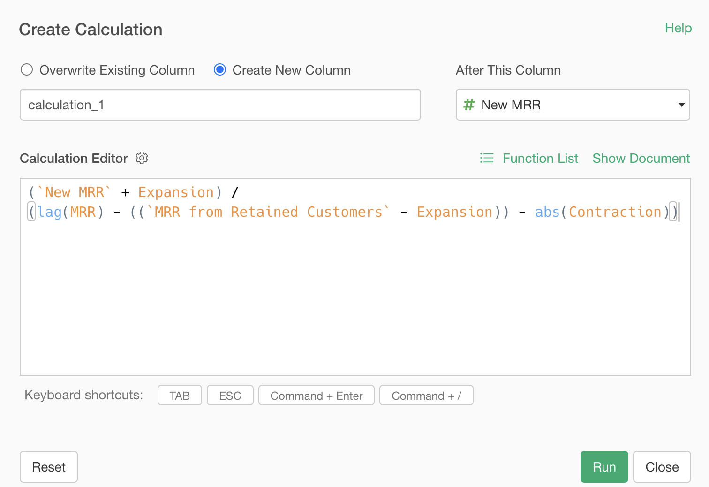Click Expansion on second formula line
Image resolution: width=709 pixels, height=487 pixels.
coord(454,212)
